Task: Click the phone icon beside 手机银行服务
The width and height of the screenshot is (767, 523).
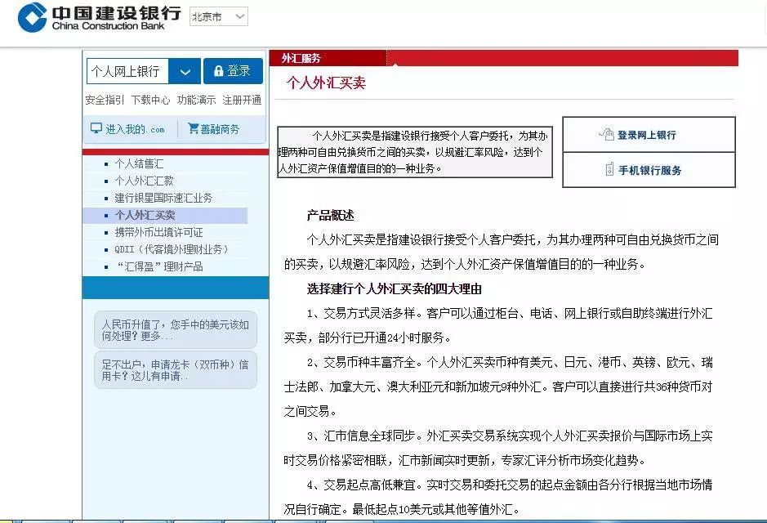Action: [x=609, y=169]
